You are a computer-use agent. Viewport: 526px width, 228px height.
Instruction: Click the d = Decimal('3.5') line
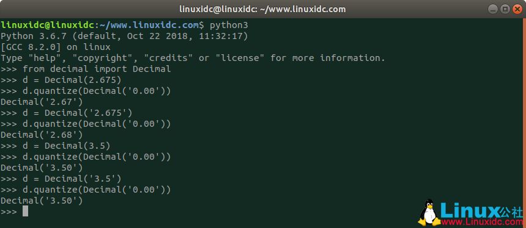tap(61, 179)
